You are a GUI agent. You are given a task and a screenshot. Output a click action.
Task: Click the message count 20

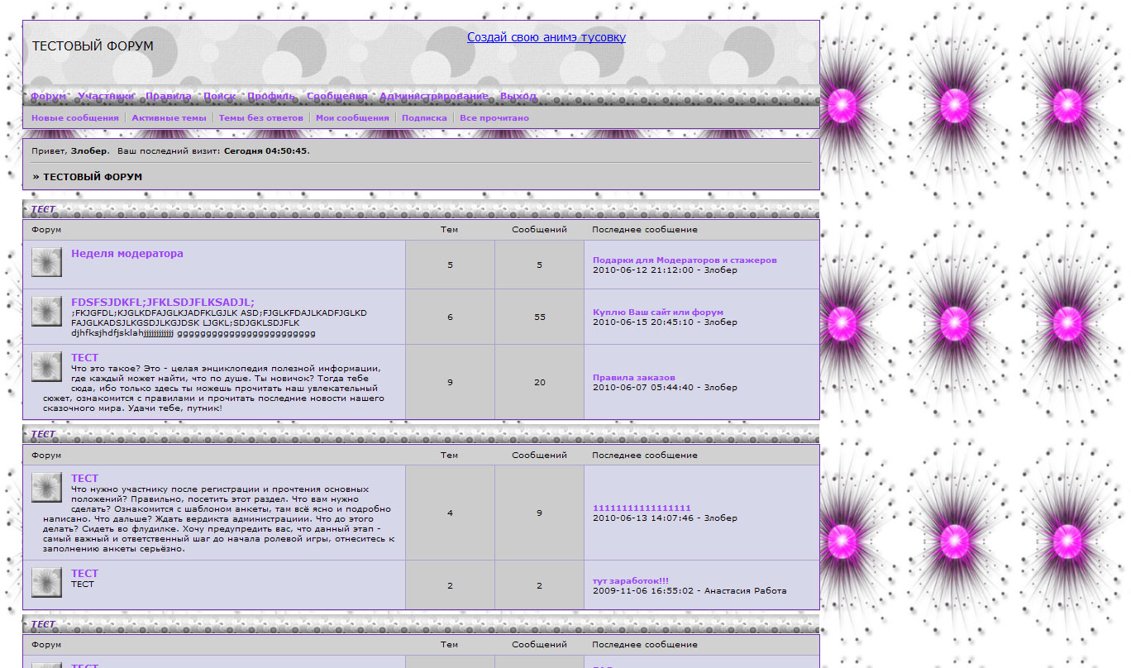click(540, 383)
